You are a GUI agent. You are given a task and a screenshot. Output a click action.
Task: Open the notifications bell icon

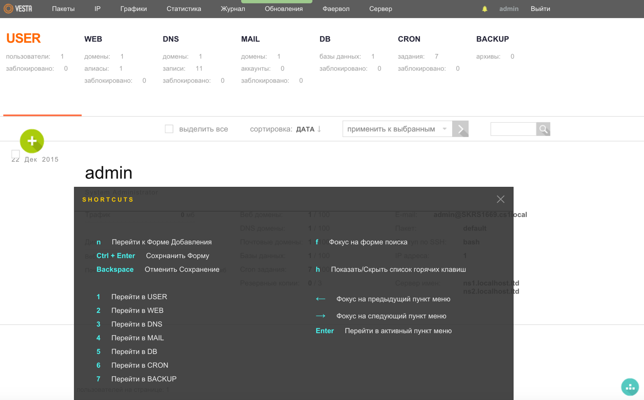(484, 9)
